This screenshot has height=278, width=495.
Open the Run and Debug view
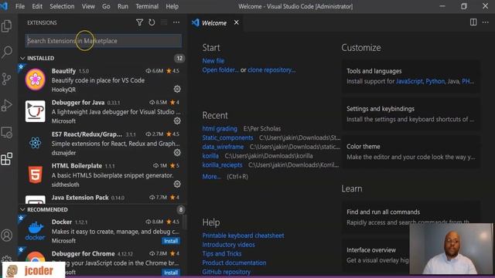coord(7,106)
